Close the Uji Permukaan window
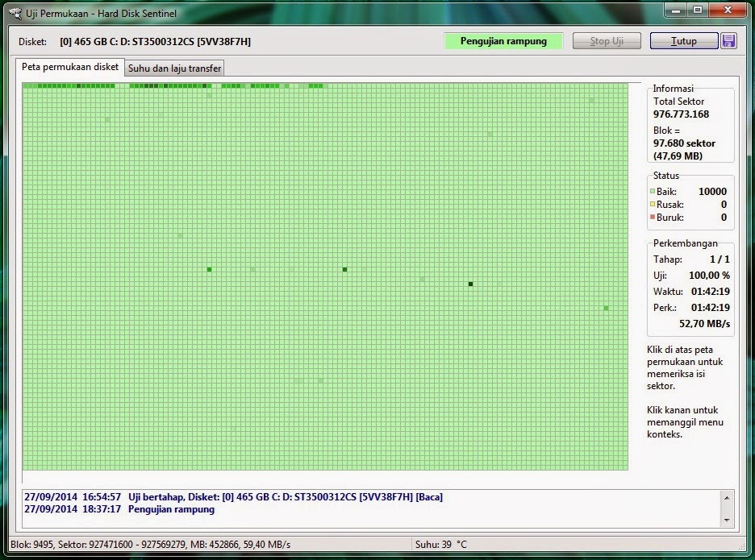The width and height of the screenshot is (755, 560). click(728, 10)
